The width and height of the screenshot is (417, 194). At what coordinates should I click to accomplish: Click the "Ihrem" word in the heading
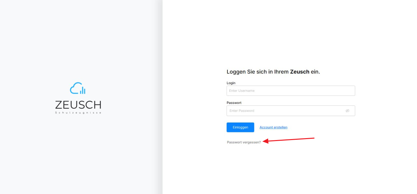click(281, 72)
